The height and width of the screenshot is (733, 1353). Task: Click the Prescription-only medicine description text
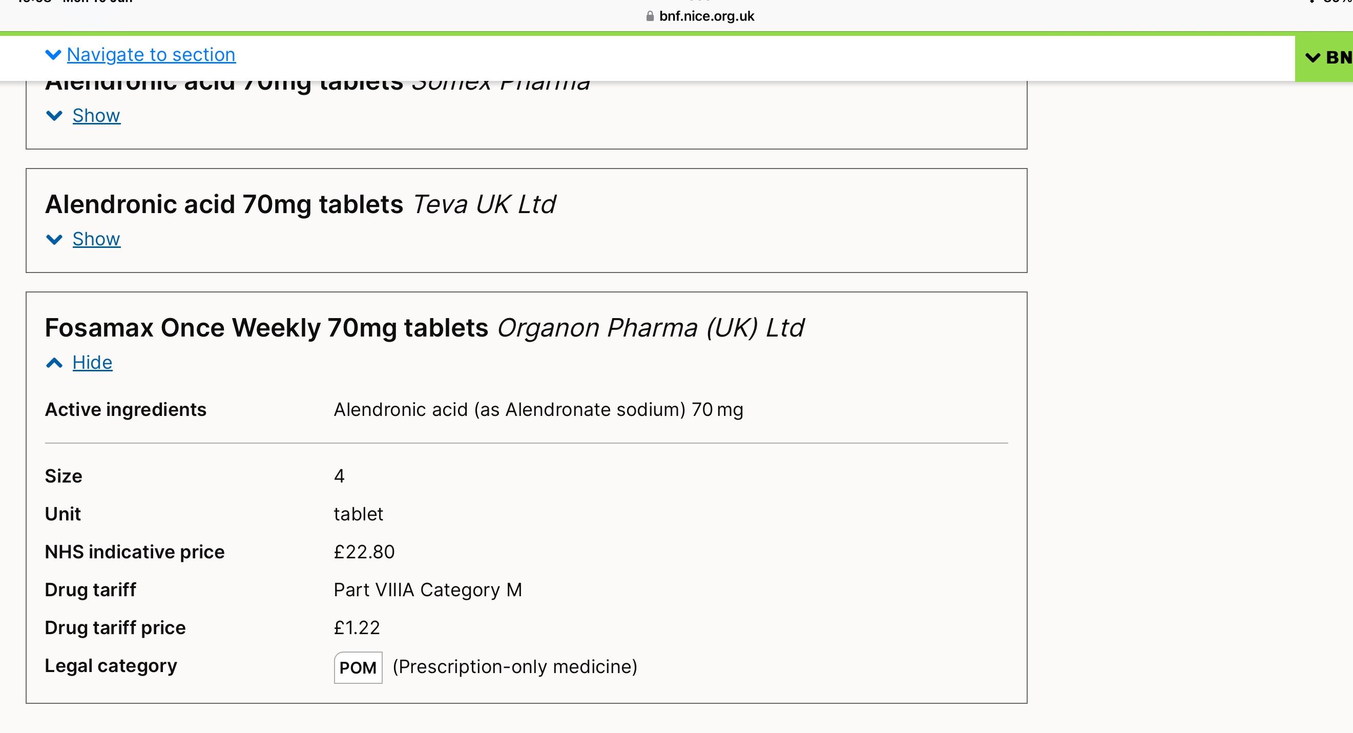click(x=515, y=667)
